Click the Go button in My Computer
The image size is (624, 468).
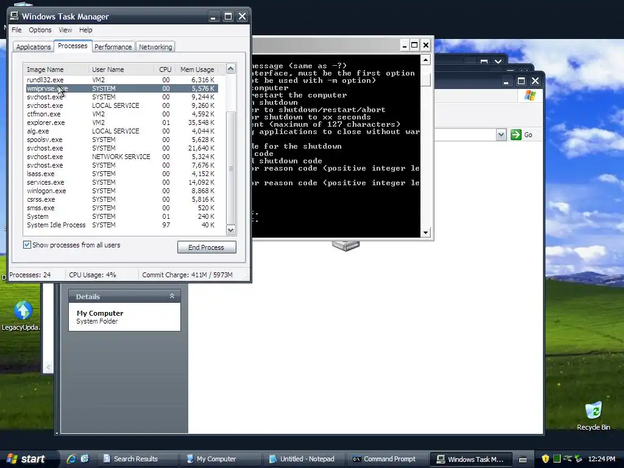pos(522,135)
